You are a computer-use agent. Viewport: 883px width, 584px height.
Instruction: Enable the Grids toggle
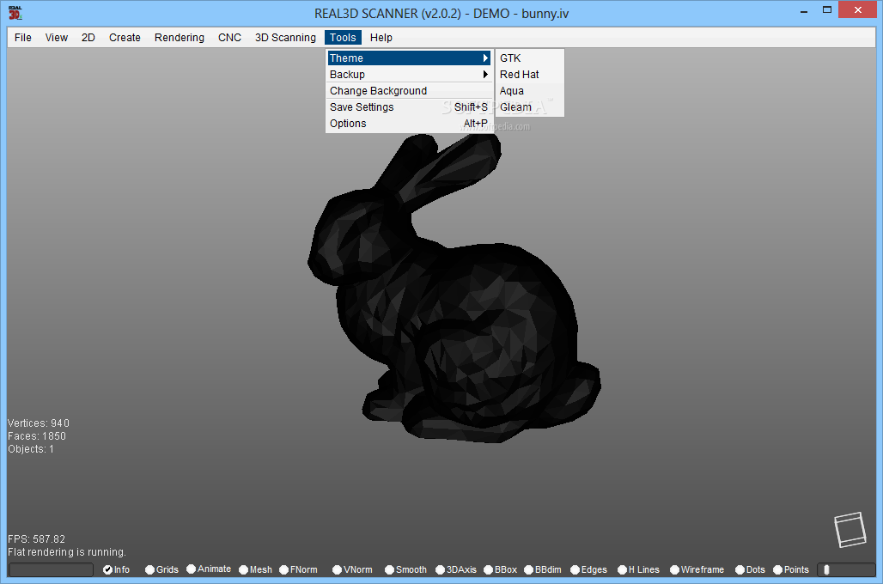(x=161, y=569)
